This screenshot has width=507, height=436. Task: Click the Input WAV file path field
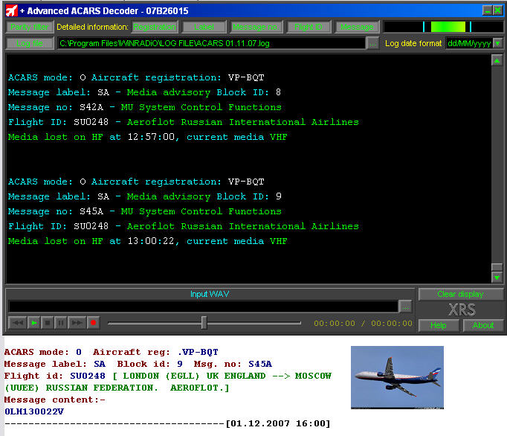(x=204, y=307)
